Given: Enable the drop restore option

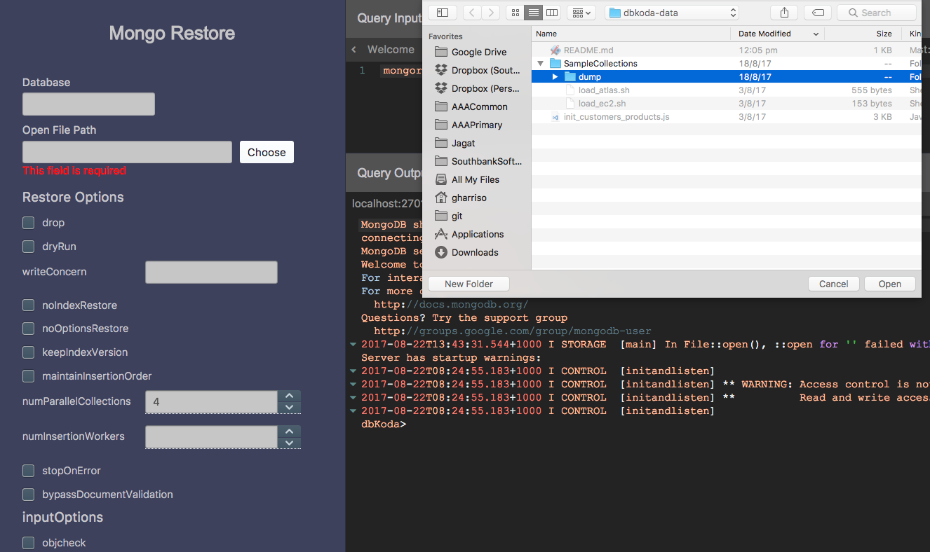Looking at the screenshot, I should (x=28, y=223).
